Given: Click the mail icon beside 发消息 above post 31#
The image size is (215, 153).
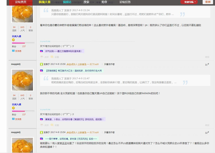Looking at the screenshot, I should [13, 51].
